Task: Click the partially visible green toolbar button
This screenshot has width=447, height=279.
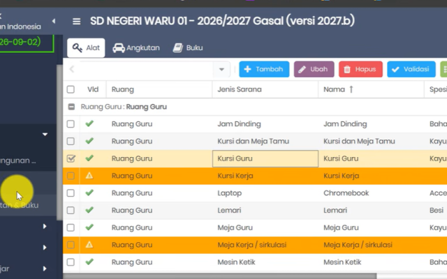Action: click(x=444, y=69)
